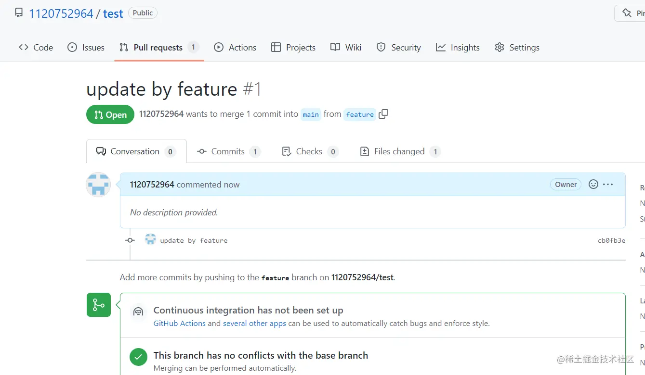Open the test repository link
This screenshot has width=645, height=375.
click(x=113, y=13)
